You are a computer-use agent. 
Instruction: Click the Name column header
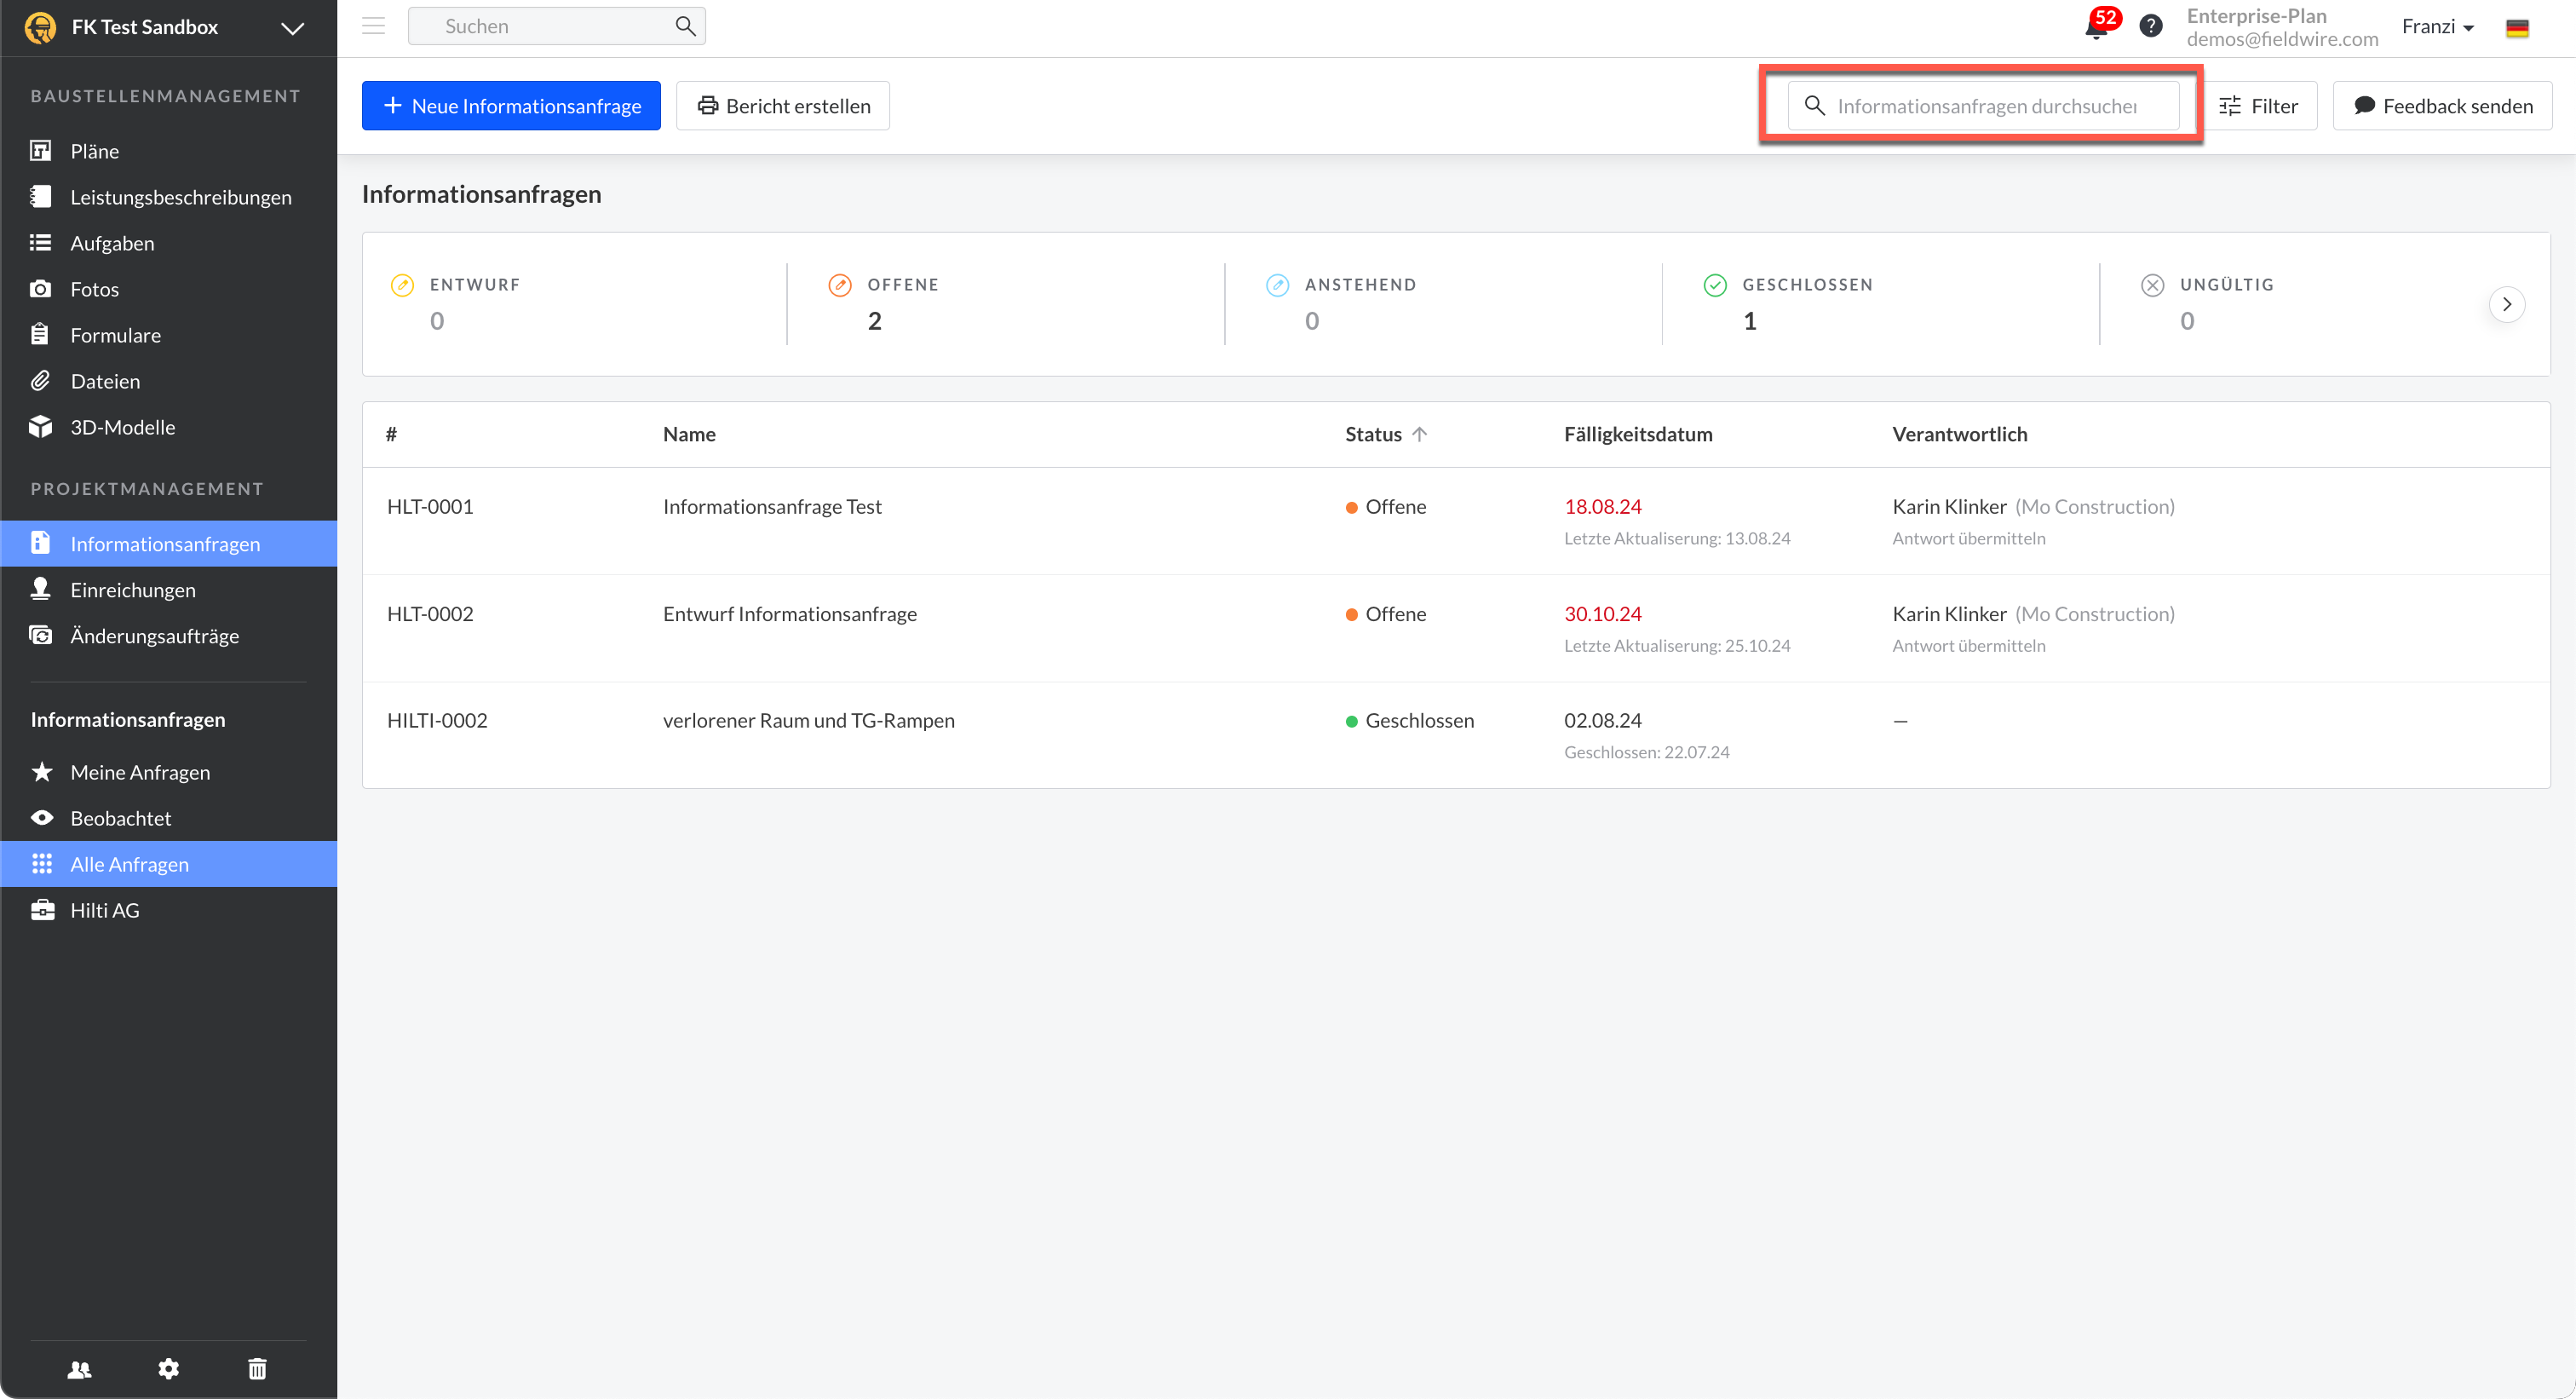(x=689, y=434)
